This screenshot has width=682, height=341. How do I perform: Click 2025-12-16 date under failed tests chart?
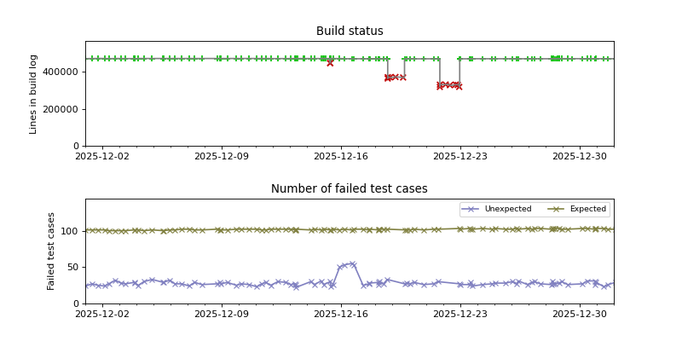pyautogui.click(x=341, y=314)
